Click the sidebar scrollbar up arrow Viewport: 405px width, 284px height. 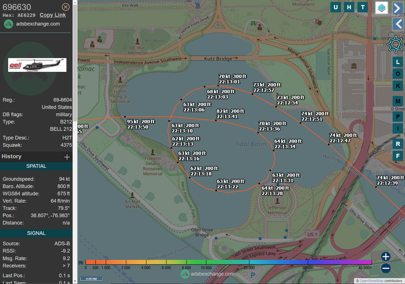click(x=75, y=2)
